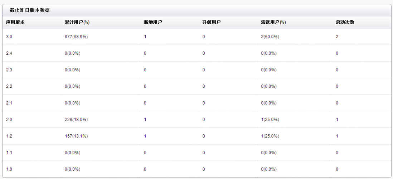
Task: Open version 3.0 link
Action: 9,37
